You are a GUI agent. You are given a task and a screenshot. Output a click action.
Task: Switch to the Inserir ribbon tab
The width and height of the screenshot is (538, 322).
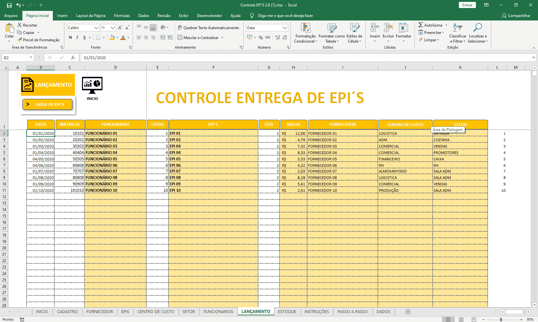[x=62, y=16]
